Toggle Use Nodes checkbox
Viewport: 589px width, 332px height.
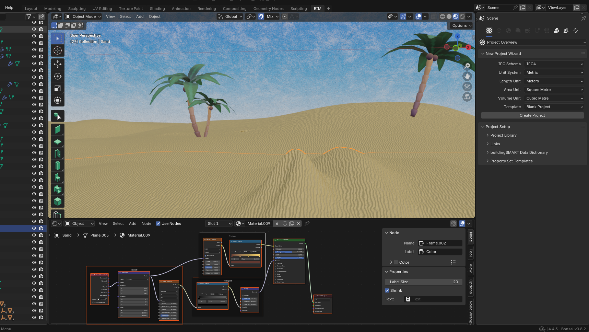click(x=158, y=224)
